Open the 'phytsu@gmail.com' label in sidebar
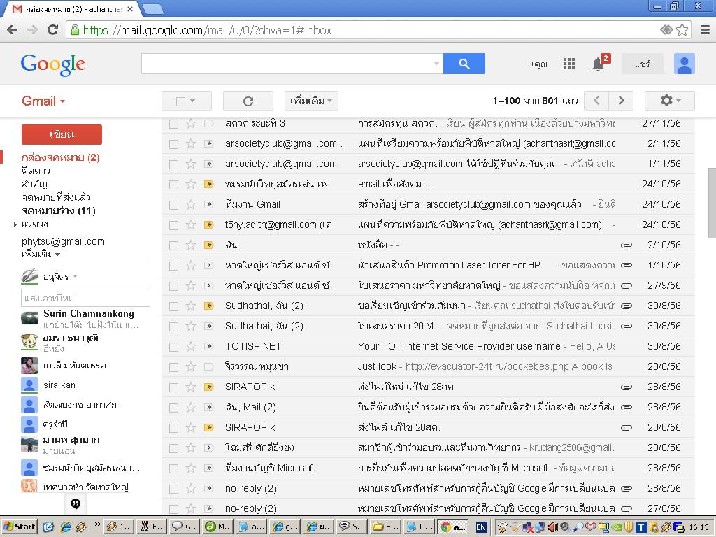This screenshot has width=716, height=537. [63, 241]
